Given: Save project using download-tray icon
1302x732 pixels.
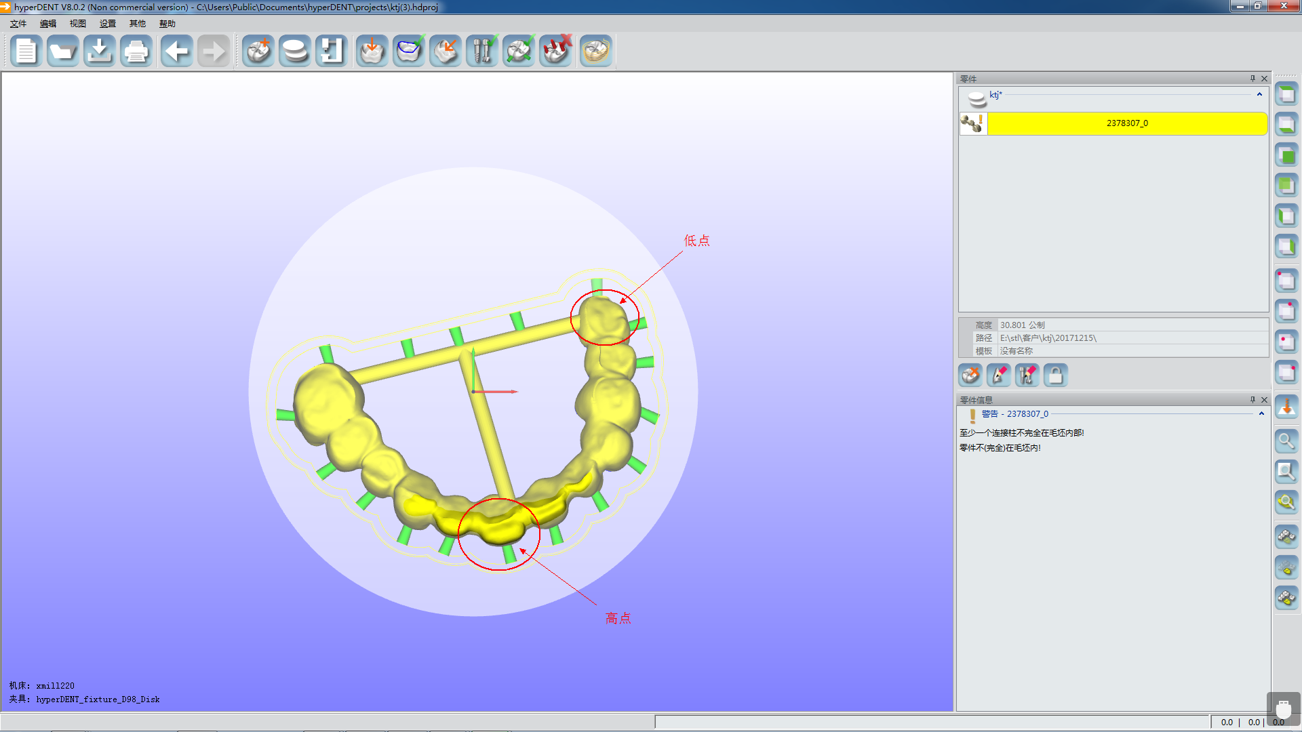Looking at the screenshot, I should [x=100, y=52].
